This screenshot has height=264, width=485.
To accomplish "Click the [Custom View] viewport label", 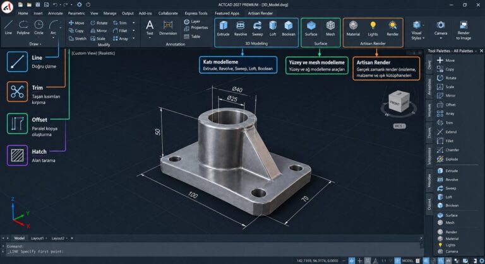I will (x=84, y=53).
